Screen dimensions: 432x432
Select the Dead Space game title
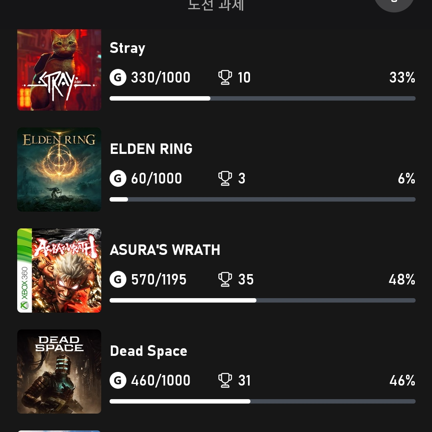(x=148, y=351)
